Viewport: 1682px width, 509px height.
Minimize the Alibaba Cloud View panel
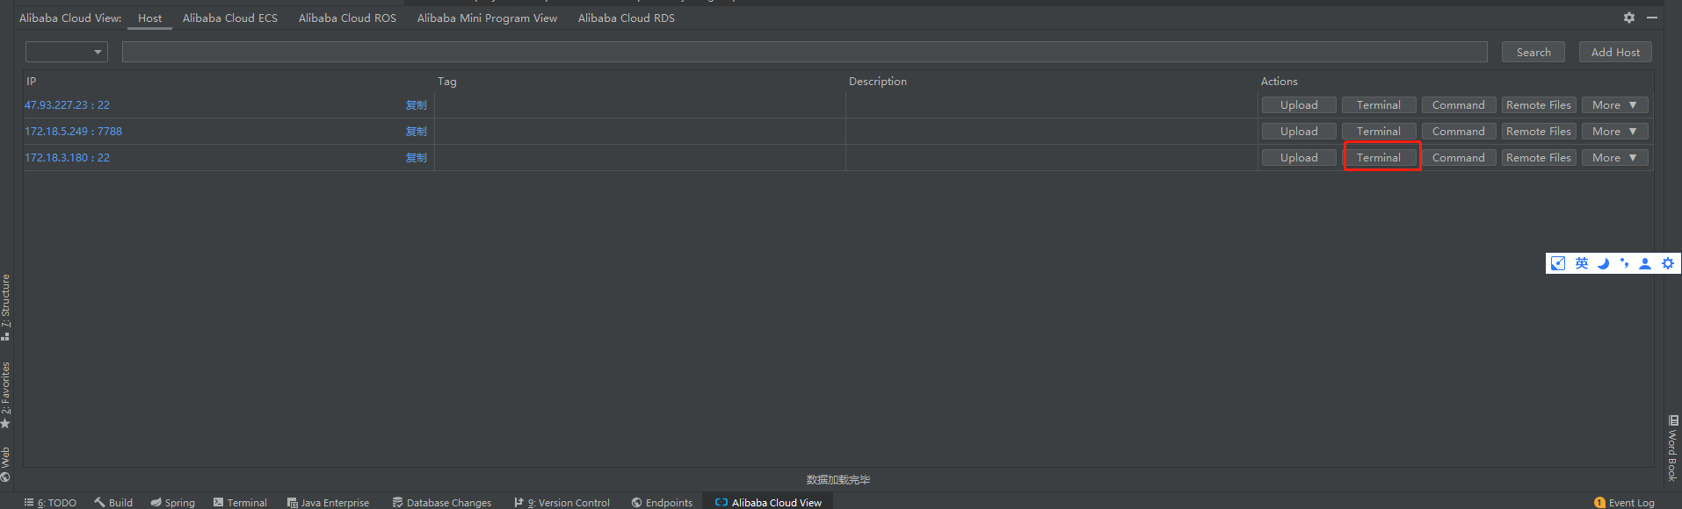pos(1652,18)
